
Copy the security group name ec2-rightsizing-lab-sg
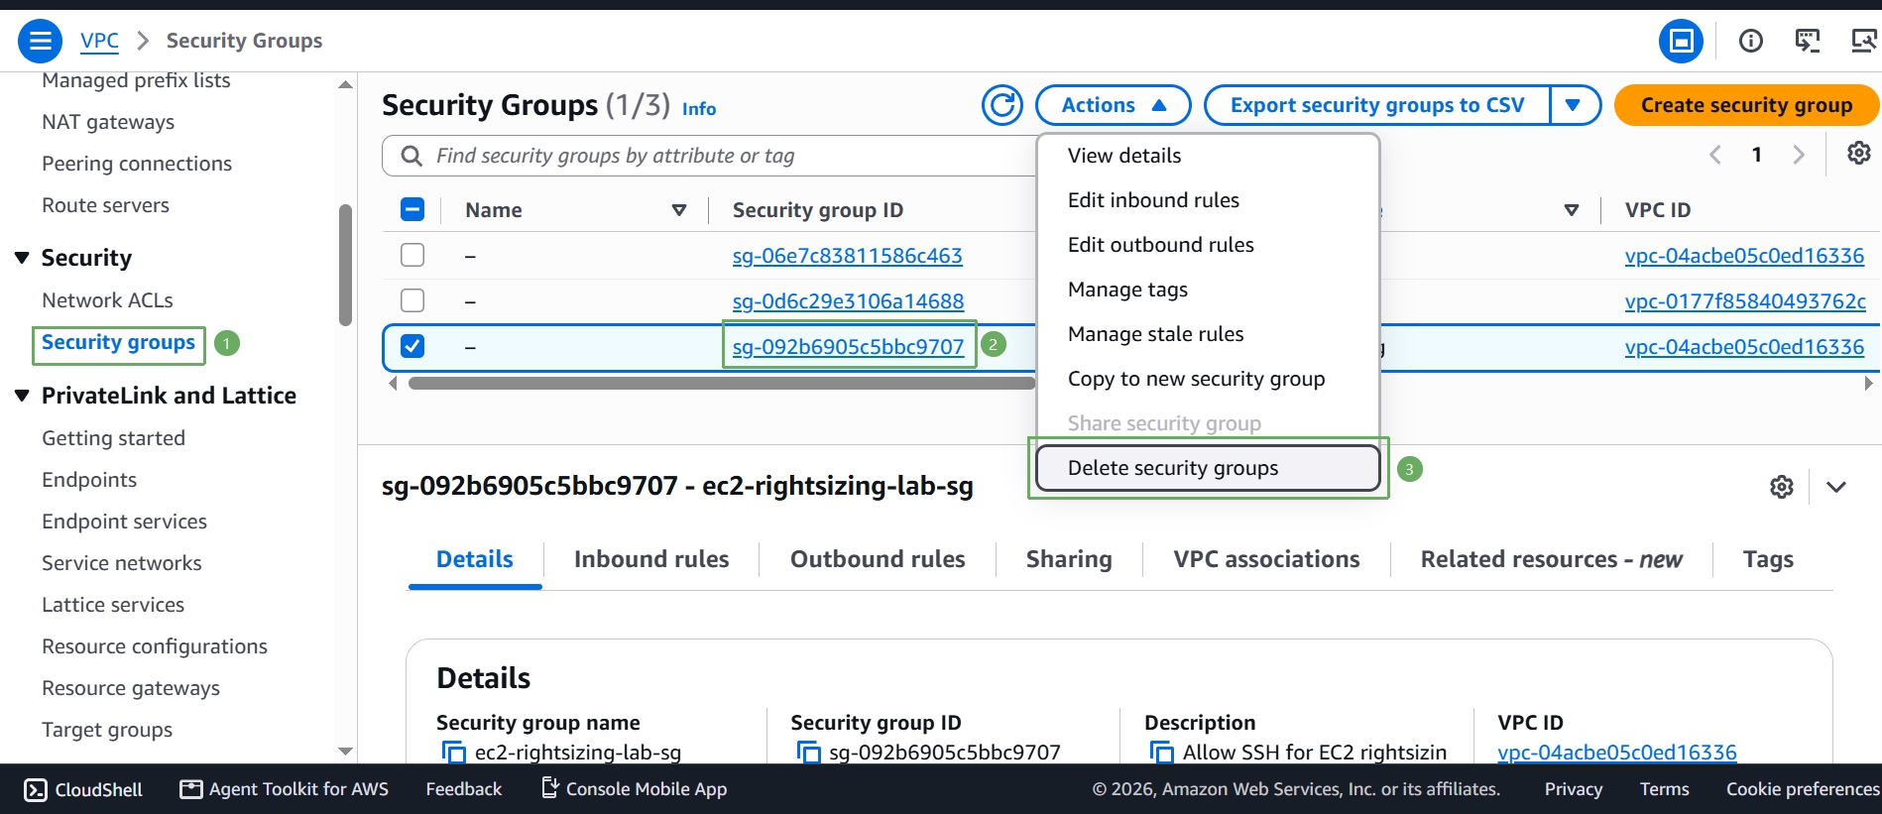453,753
